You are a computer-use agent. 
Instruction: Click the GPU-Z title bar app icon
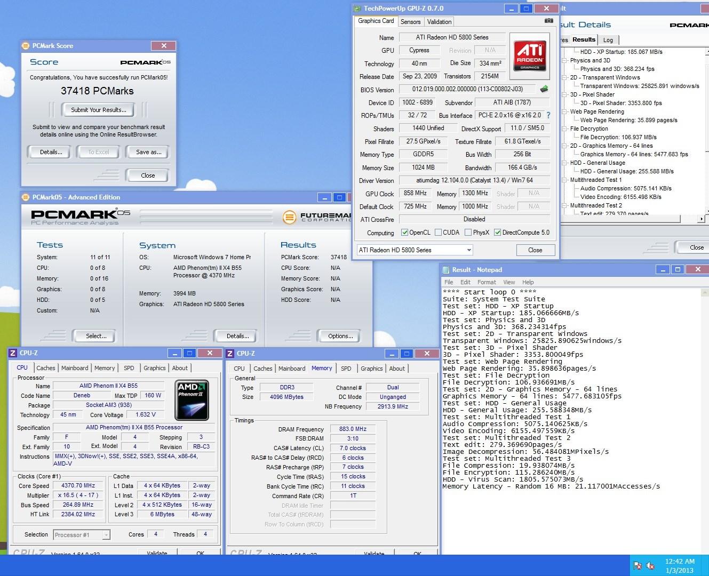coord(358,9)
